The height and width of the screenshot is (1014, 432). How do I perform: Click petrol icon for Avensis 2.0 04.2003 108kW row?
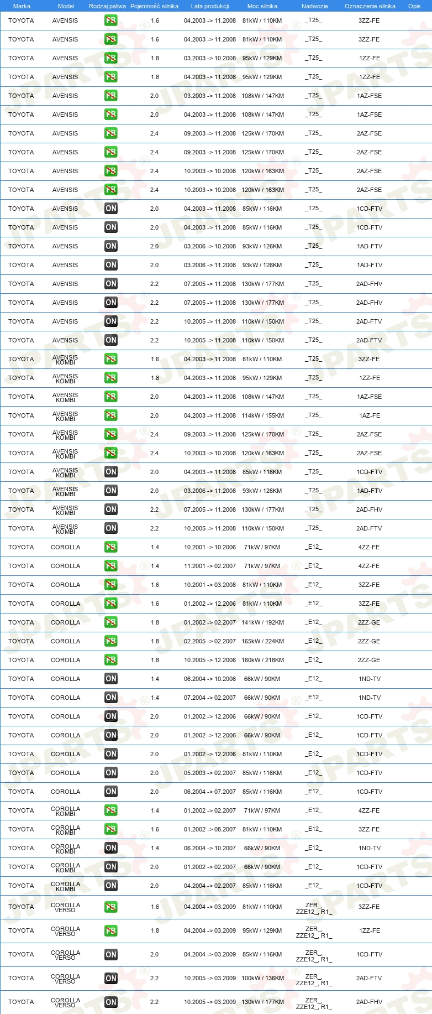111,115
